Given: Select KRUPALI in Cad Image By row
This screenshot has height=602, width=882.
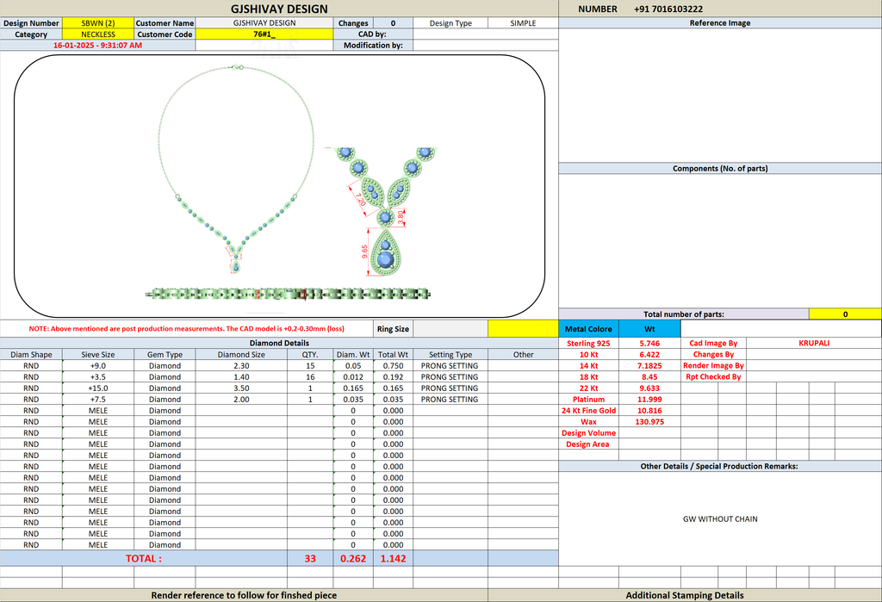Looking at the screenshot, I should click(814, 343).
